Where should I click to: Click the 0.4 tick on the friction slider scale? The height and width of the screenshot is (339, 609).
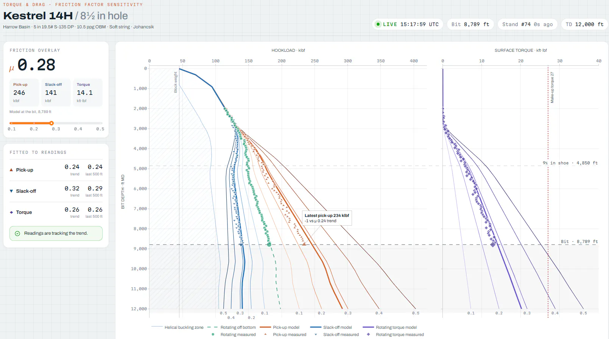coord(78,129)
